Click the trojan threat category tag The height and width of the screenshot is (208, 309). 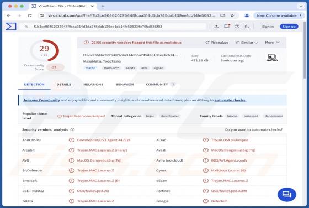pos(150,116)
